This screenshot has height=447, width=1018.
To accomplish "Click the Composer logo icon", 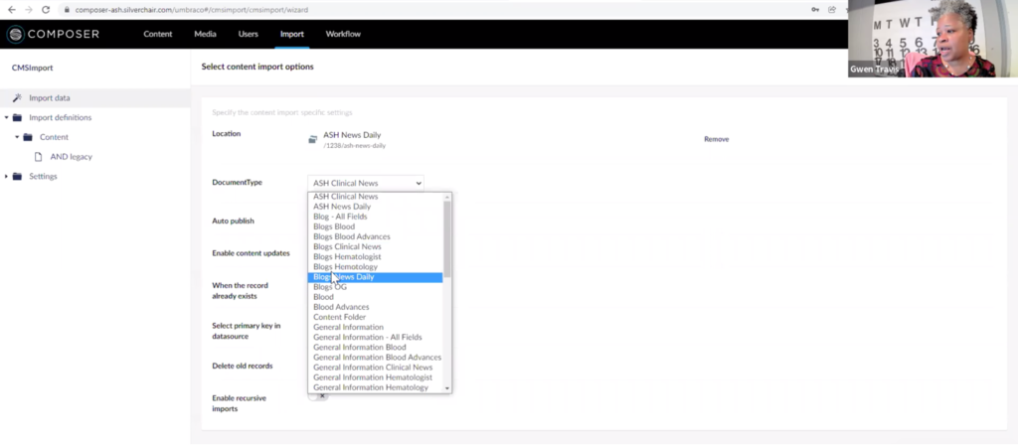I will click(x=15, y=35).
